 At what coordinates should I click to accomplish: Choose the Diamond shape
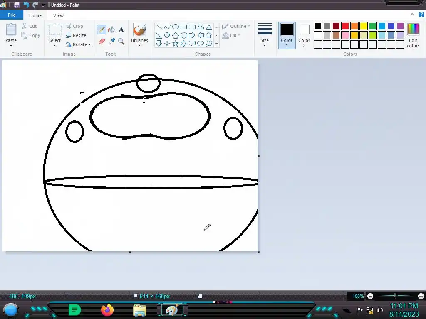tap(167, 35)
